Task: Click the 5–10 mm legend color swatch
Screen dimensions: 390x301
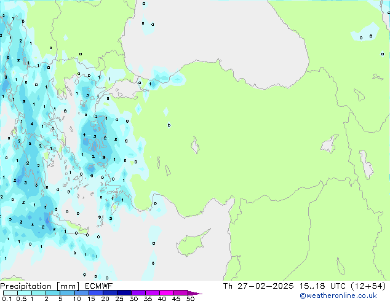Action: coord(68,293)
